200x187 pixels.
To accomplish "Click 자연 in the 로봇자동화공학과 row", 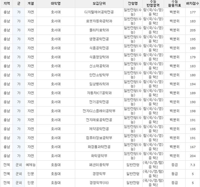I will 31,21.
